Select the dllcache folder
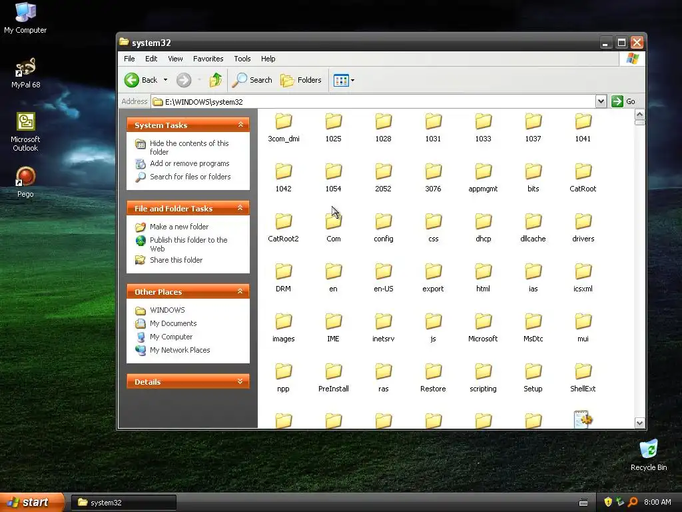682x512 pixels. pyautogui.click(x=533, y=228)
